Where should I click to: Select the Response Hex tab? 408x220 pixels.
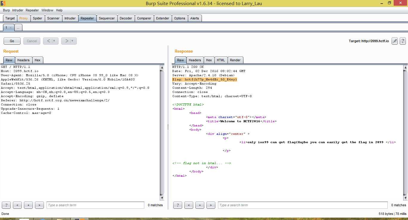(209, 60)
